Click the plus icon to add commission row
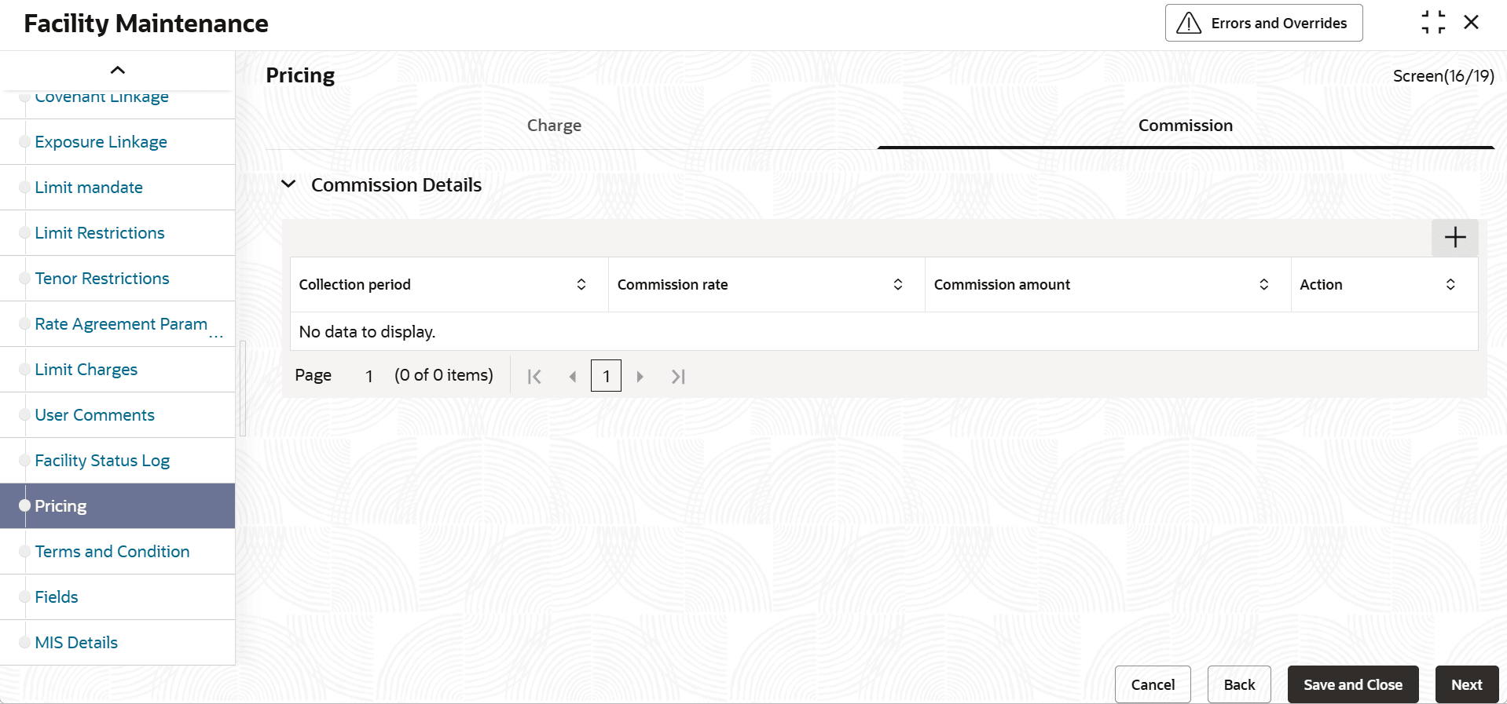Image resolution: width=1507 pixels, height=704 pixels. 1454,237
